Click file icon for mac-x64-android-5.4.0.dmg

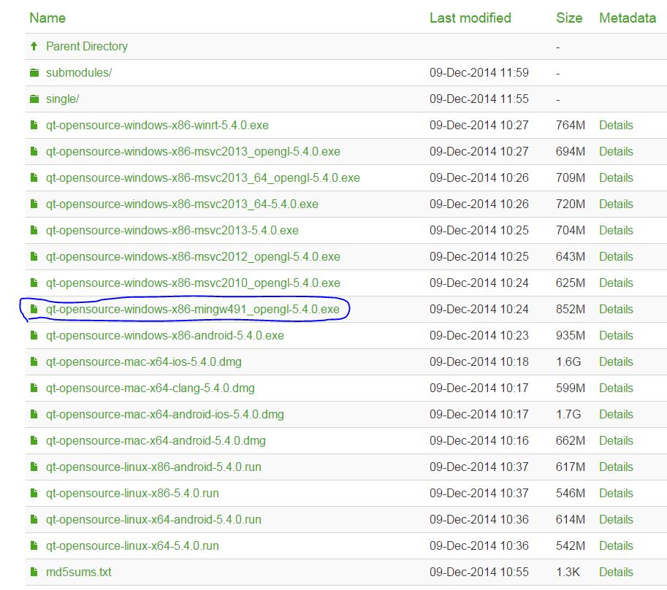(34, 441)
